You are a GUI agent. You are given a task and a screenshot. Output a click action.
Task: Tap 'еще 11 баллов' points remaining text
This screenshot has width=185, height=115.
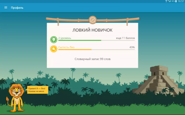pos(125,38)
